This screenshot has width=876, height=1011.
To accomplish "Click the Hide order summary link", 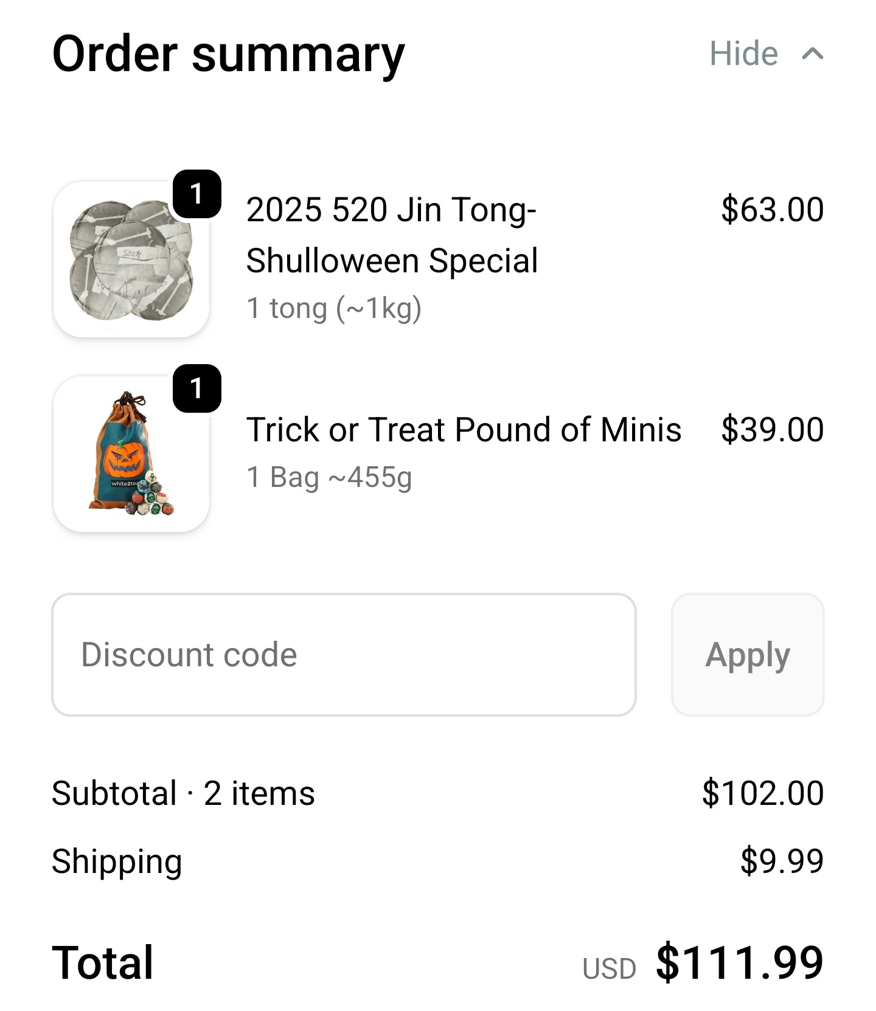I will click(x=743, y=53).
